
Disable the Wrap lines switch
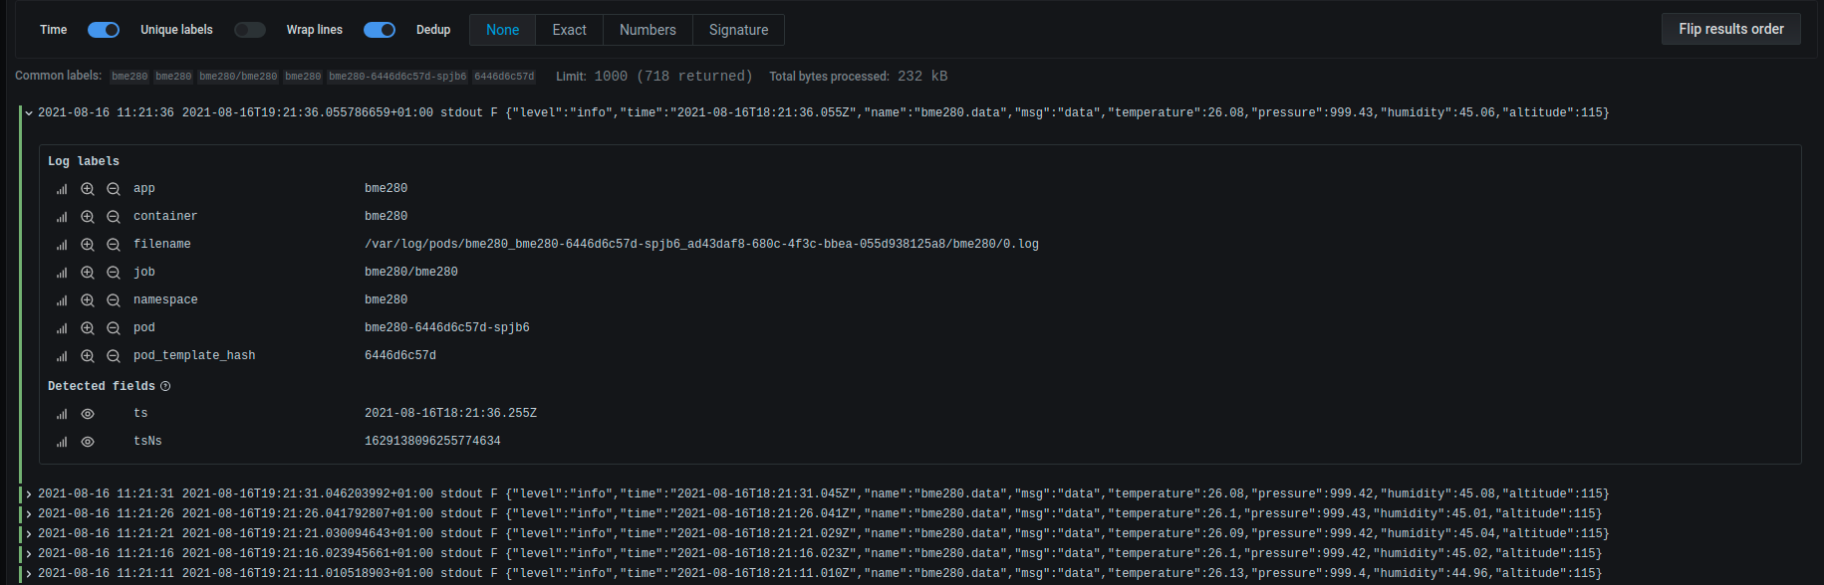coord(380,30)
